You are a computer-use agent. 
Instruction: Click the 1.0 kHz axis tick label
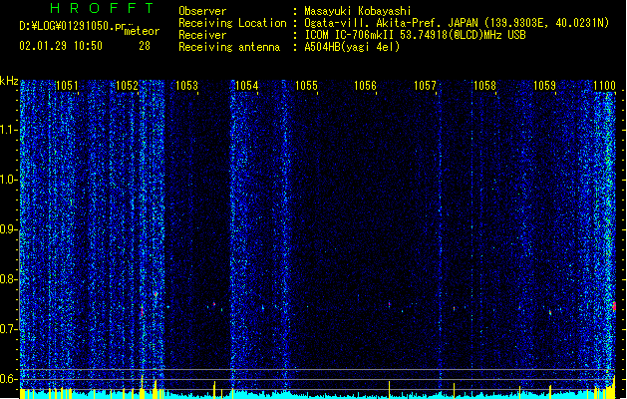9,180
